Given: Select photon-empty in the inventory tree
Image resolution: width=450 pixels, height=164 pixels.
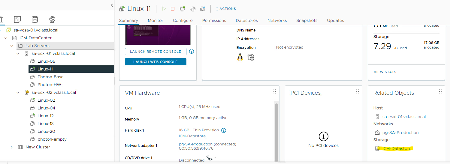Looking at the screenshot, I should coord(52,139).
